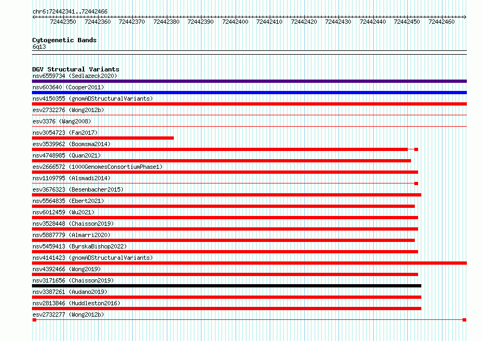Screen dimensions: 482x341
Task: Click the blue nsv603640 variant bar
Action: [x=249, y=93]
